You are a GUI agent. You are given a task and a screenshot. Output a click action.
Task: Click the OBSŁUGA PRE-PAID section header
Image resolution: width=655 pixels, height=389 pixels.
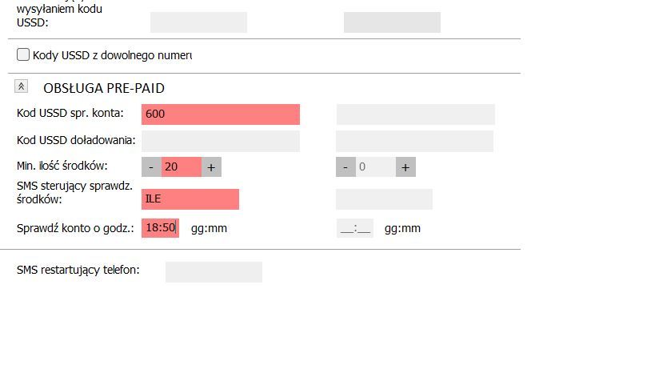pos(104,88)
